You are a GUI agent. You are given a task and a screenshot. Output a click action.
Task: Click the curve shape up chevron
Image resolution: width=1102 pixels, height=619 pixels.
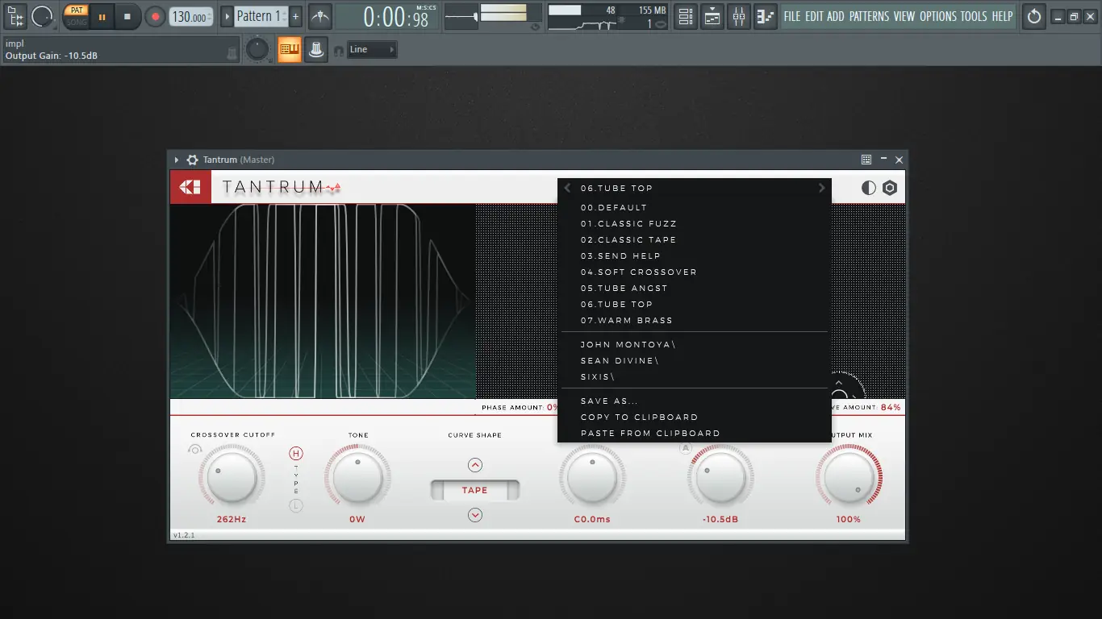tap(474, 465)
